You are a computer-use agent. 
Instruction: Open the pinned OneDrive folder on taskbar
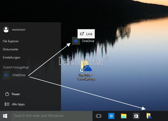click(x=149, y=116)
